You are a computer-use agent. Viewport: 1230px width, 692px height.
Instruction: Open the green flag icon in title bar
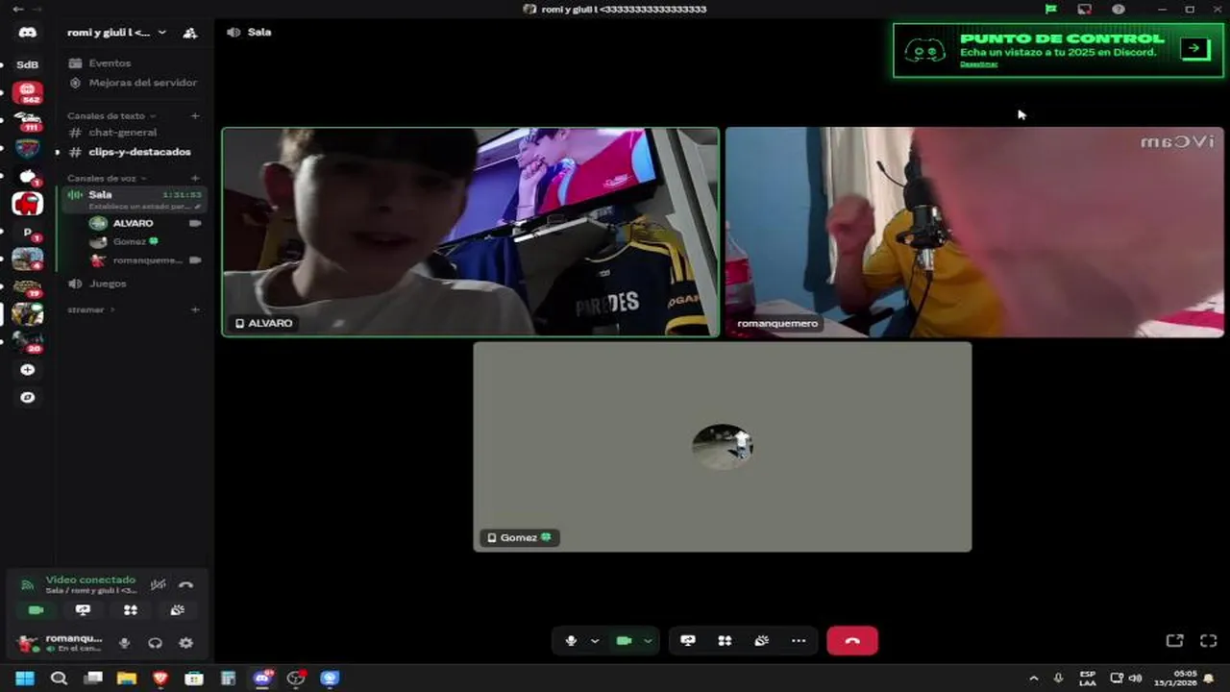pos(1051,10)
